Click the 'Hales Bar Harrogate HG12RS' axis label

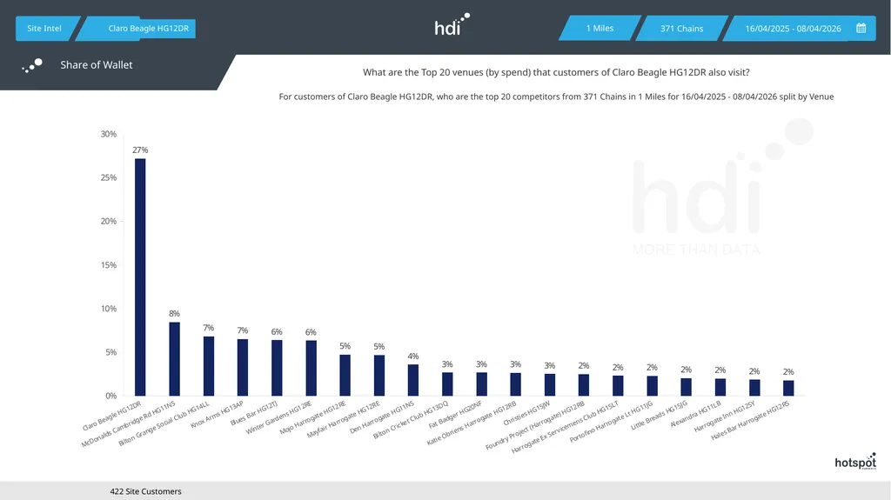click(x=751, y=421)
